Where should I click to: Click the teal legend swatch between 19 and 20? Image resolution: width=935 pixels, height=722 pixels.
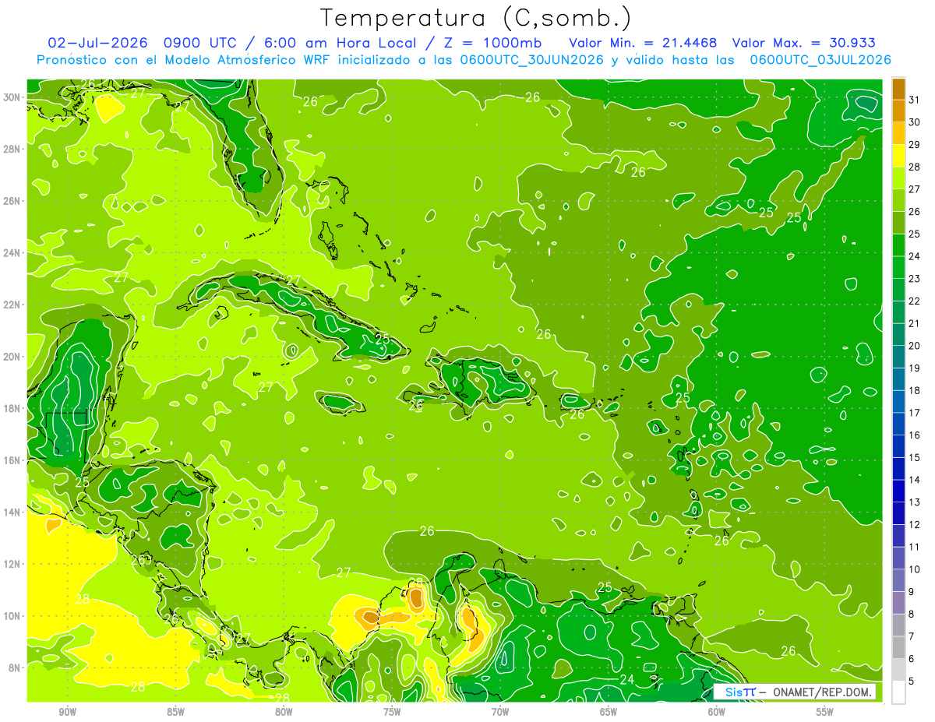click(x=898, y=357)
